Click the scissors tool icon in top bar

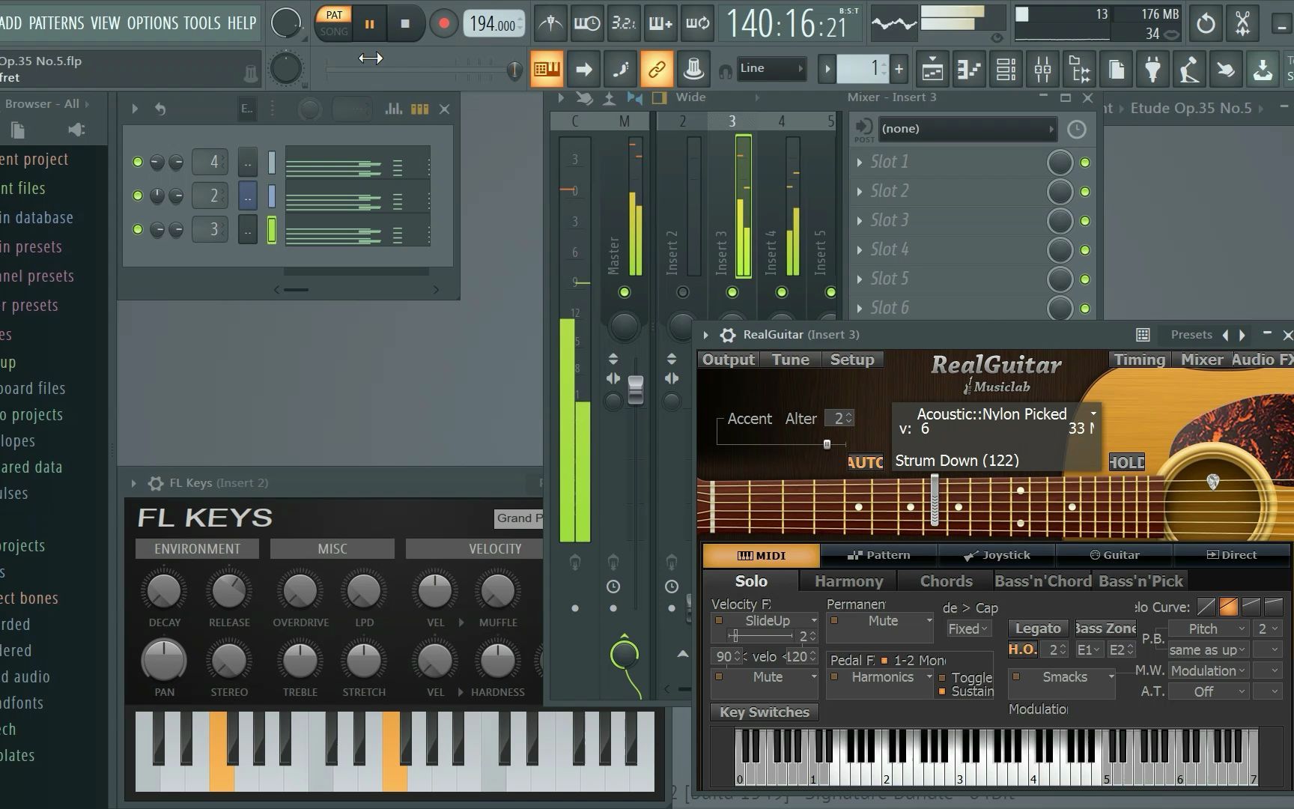[1242, 23]
